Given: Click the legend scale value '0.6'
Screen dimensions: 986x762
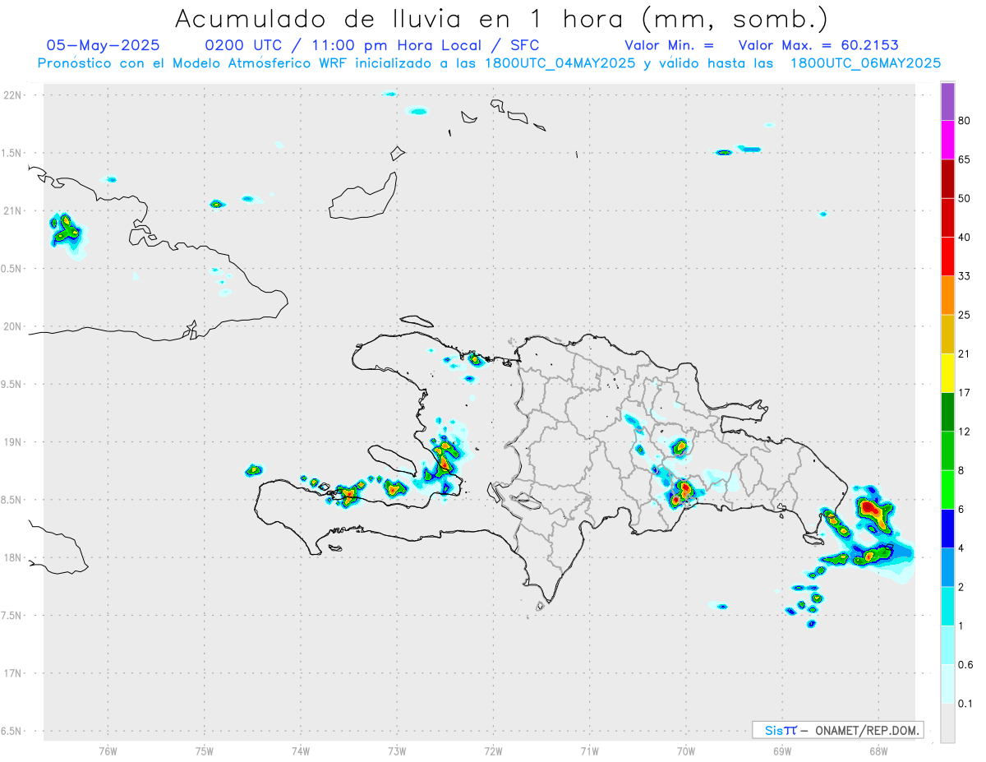Looking at the screenshot, I should click(966, 664).
